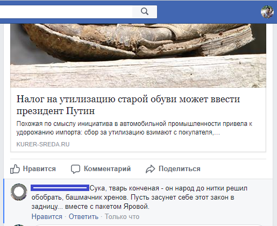Image resolution: width=277 pixels, height=226 pixels.
Task: Open the article headline about Путин shoe tax
Action: (x=128, y=105)
